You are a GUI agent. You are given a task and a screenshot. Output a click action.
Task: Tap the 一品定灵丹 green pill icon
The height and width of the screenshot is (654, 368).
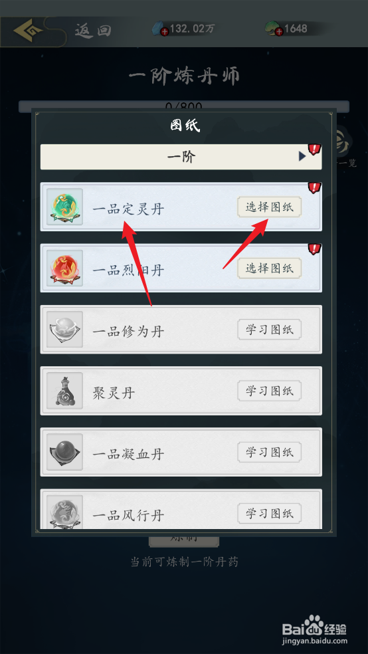point(64,207)
